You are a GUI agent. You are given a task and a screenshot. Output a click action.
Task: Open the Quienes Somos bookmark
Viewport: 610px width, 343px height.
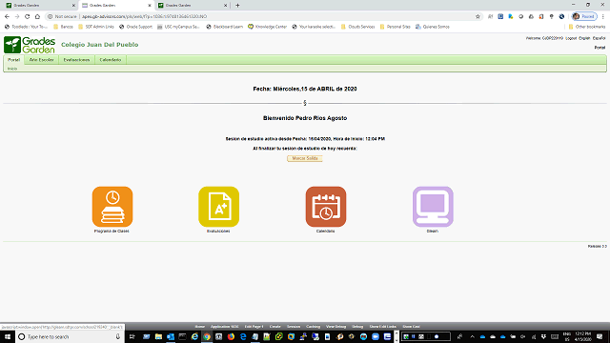433,27
